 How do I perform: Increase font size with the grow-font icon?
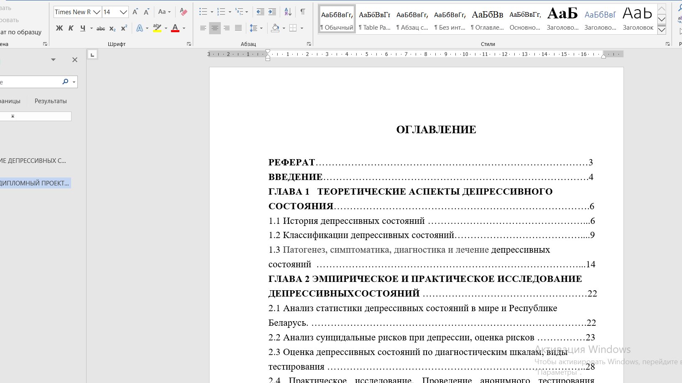[x=135, y=12]
